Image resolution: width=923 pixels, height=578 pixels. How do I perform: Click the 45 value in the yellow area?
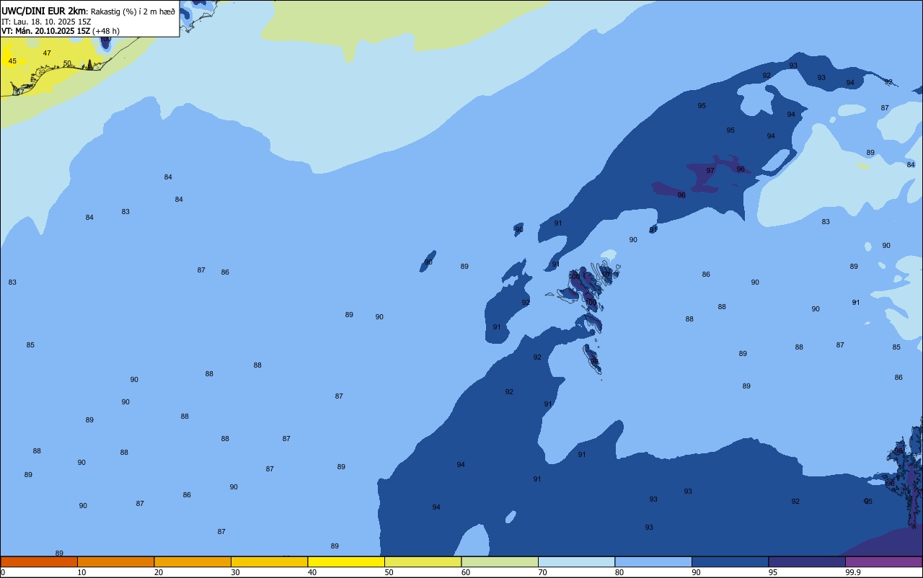coord(12,61)
